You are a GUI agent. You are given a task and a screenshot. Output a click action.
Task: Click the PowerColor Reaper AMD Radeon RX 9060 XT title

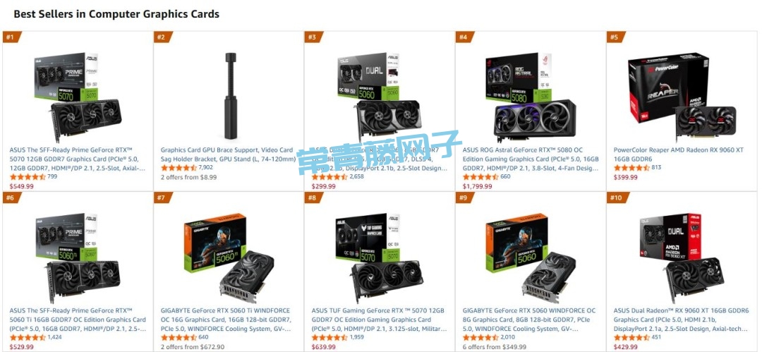coord(679,154)
